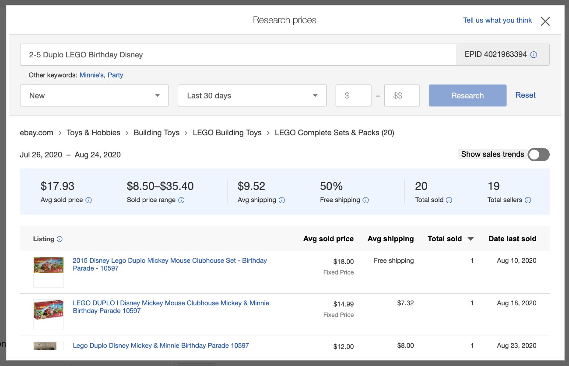Select the Aug 23, 2020 date

[516, 345]
